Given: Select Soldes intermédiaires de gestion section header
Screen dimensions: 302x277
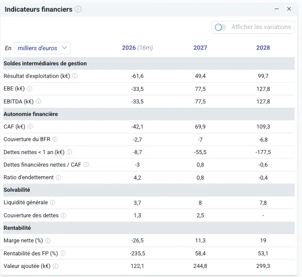Looking at the screenshot, I should 149,63.
